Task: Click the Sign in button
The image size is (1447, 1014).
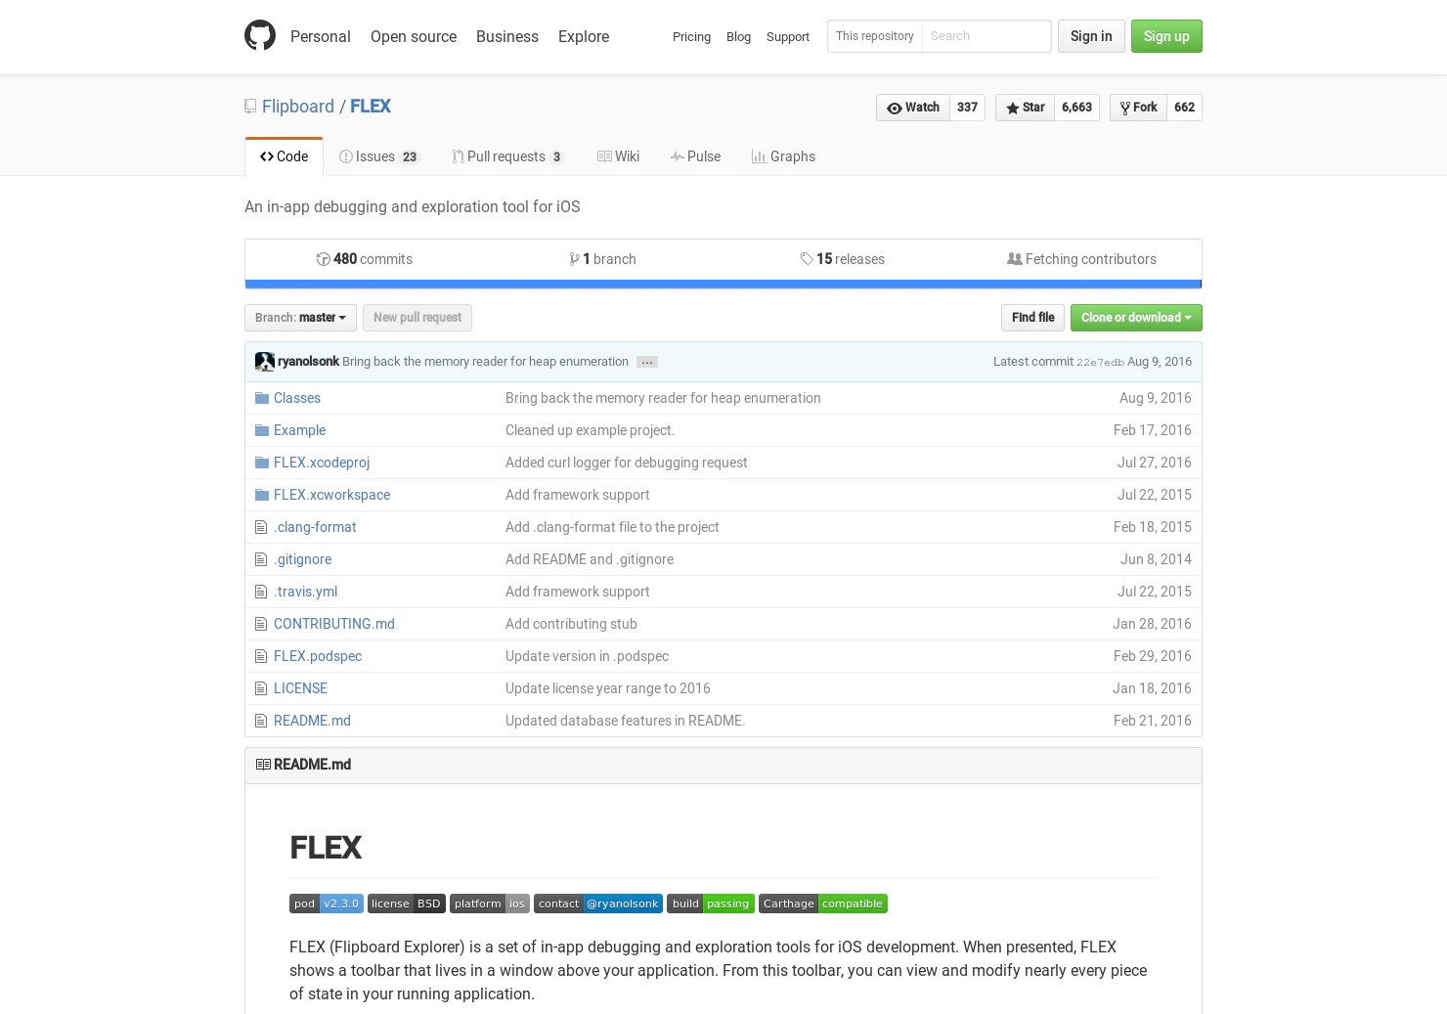Action: pos(1091,36)
